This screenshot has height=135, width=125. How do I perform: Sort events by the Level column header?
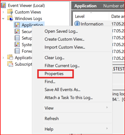click(x=91, y=16)
